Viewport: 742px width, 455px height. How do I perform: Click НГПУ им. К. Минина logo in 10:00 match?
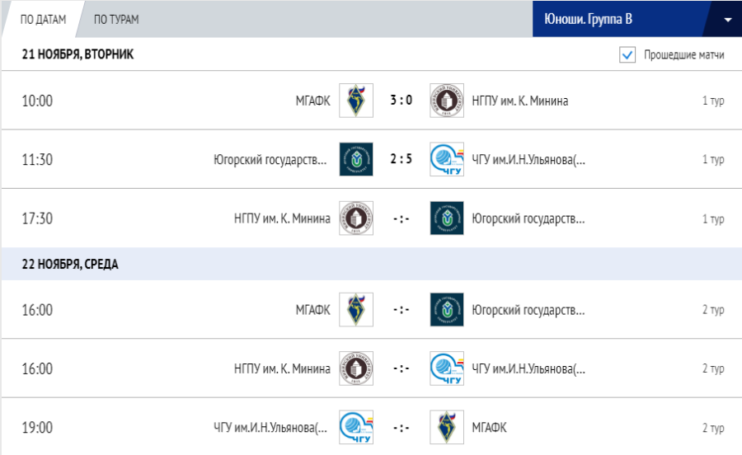click(447, 101)
